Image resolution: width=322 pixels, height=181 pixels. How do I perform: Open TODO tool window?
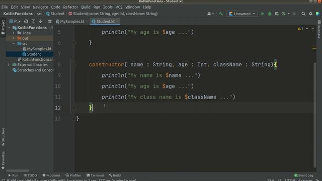[30, 175]
